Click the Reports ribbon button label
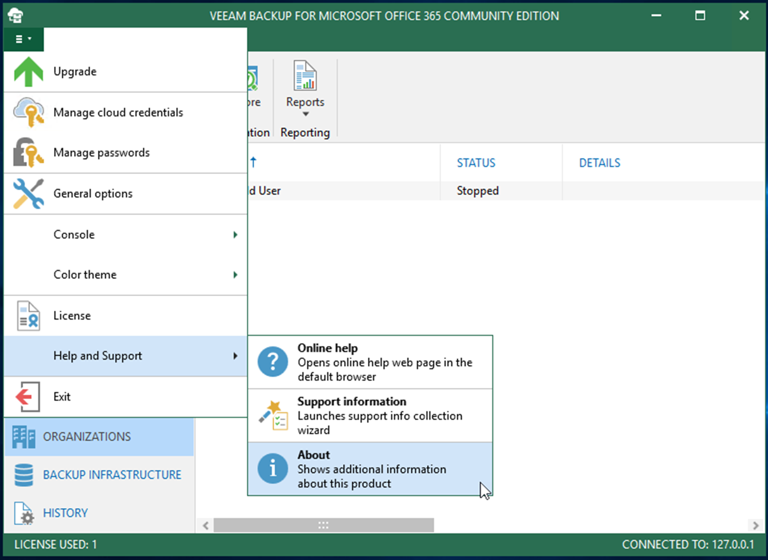This screenshot has height=560, width=768. pyautogui.click(x=305, y=102)
